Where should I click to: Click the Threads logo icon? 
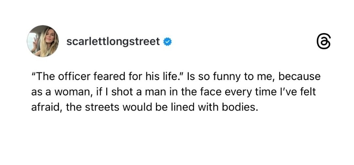(x=324, y=43)
